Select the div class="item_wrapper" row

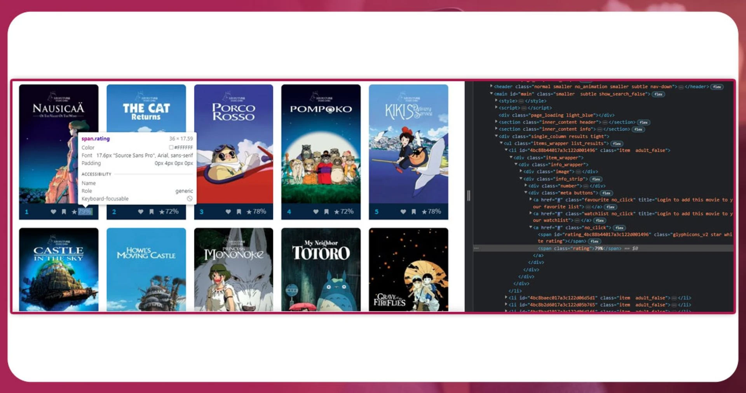coord(549,158)
